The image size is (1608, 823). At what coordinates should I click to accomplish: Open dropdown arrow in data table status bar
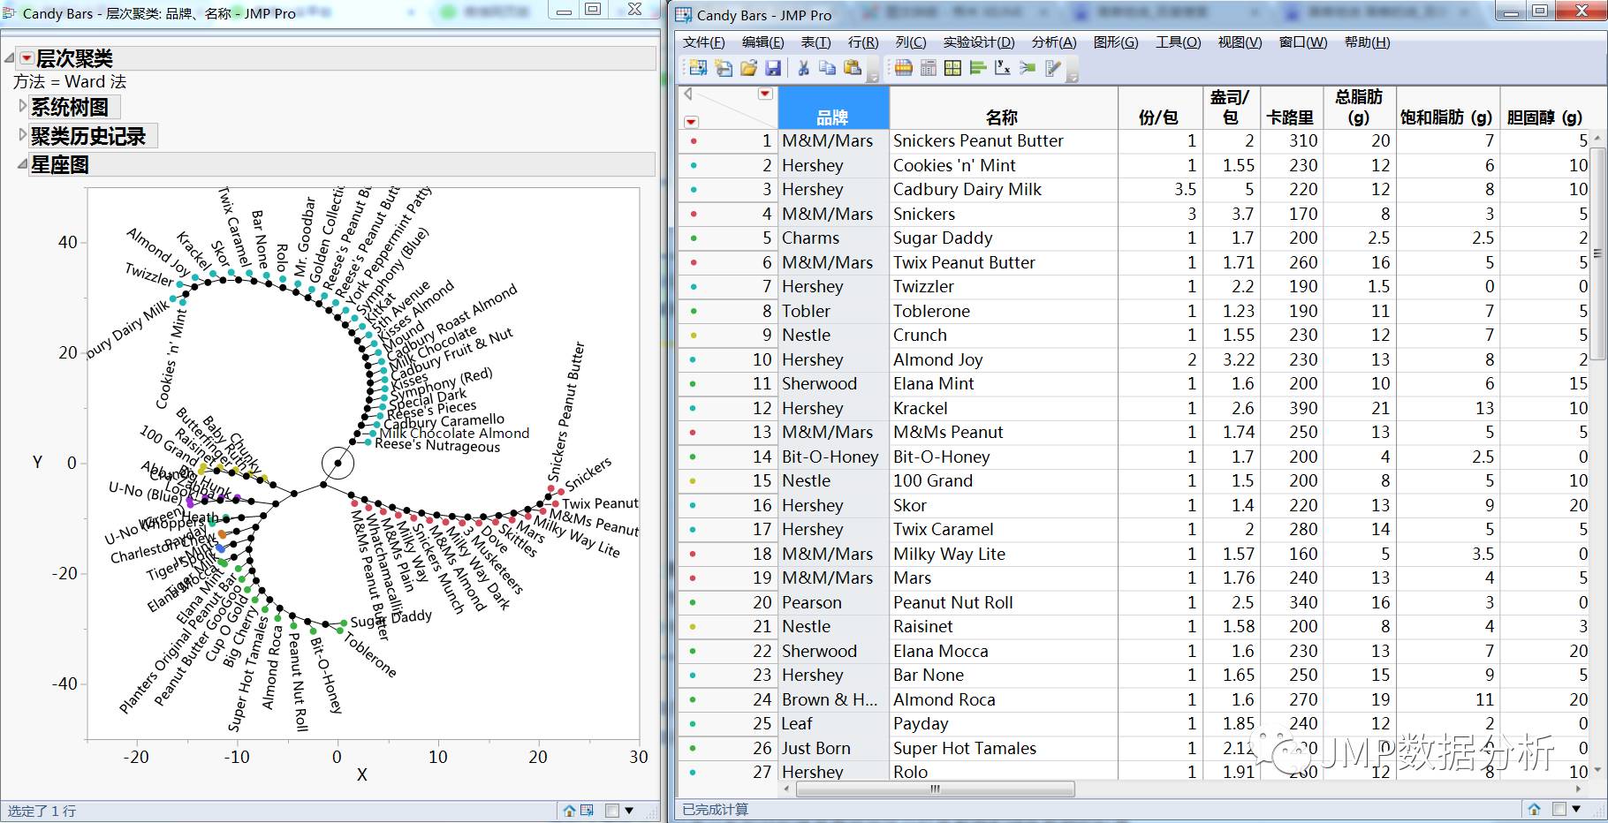coord(1576,809)
